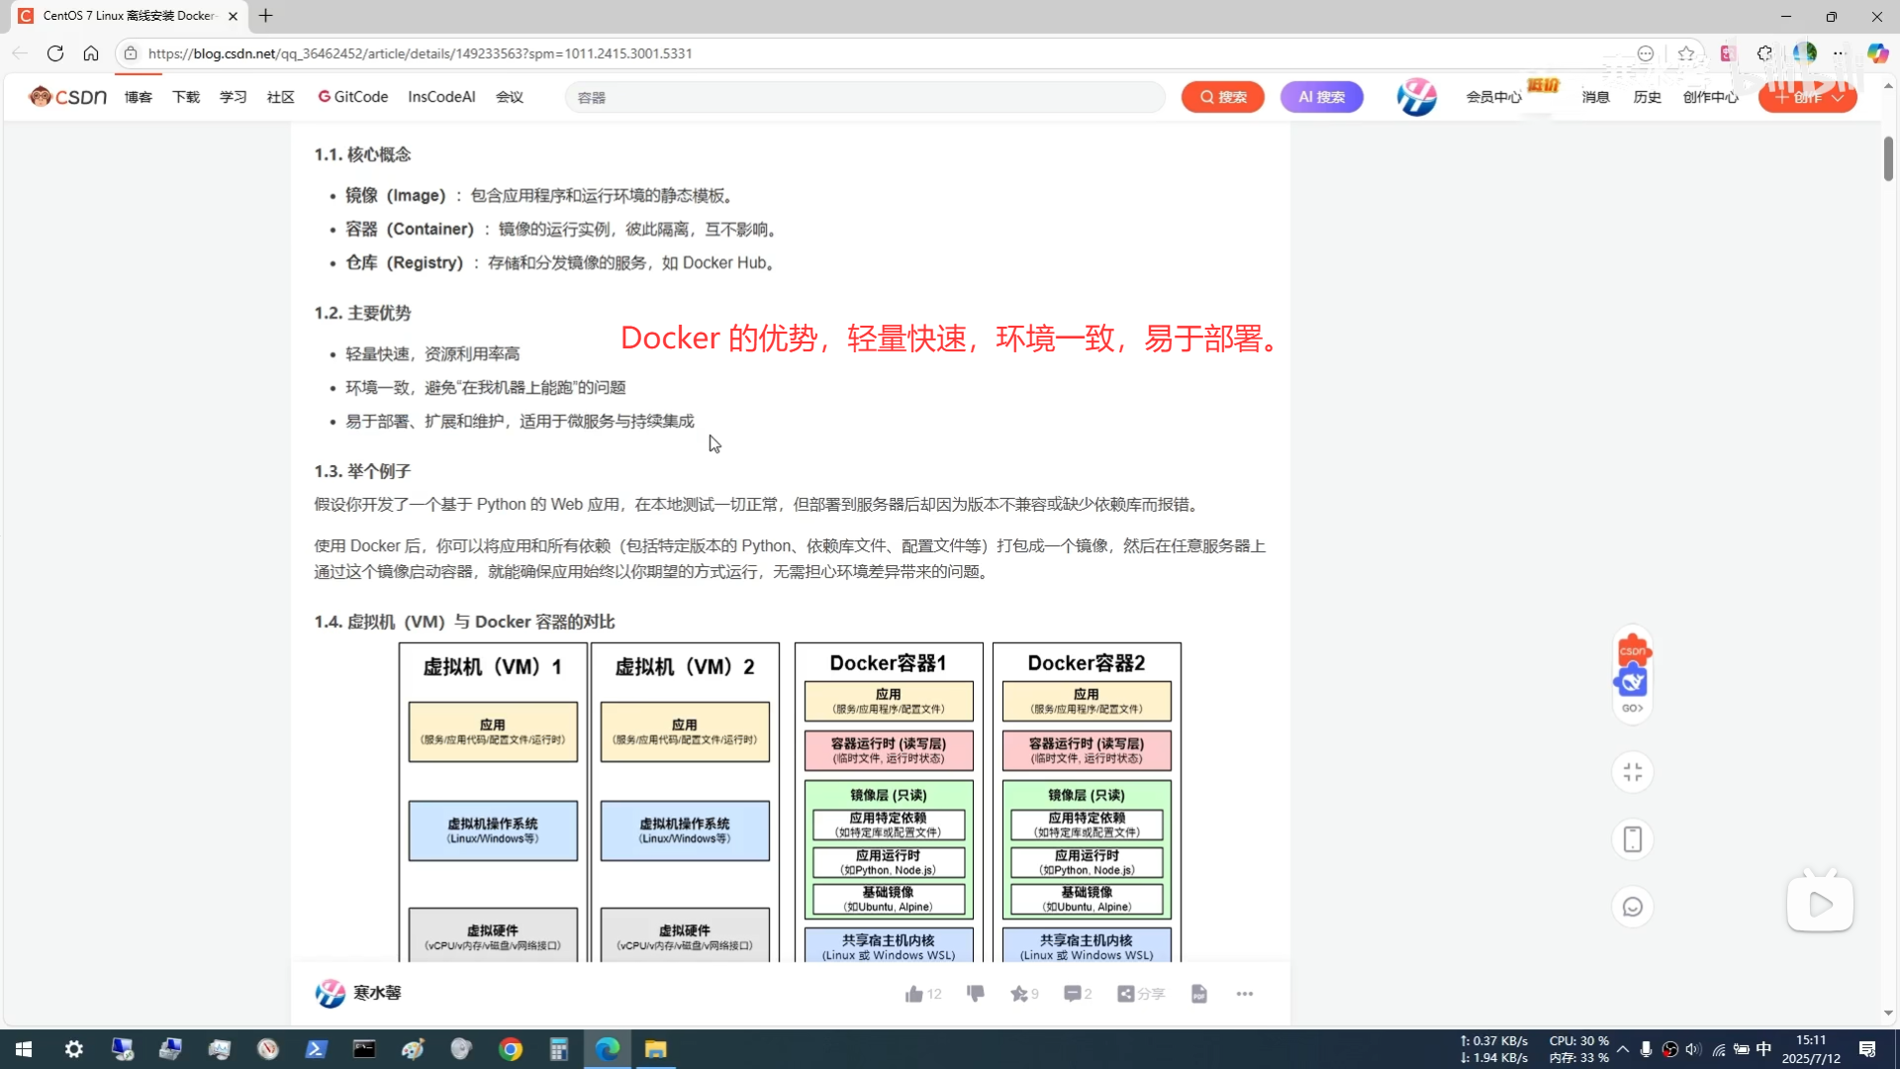Open mobile phone view icon

pos(1633,839)
